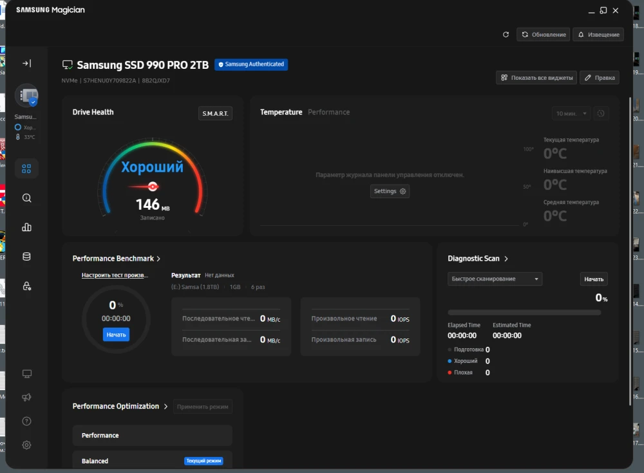Select the Performance optimization mode
The height and width of the screenshot is (473, 644).
pos(152,436)
